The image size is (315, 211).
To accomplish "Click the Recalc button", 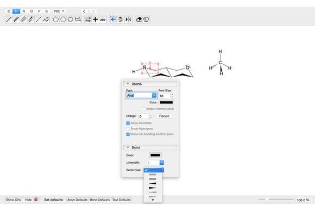I will point(165,116).
